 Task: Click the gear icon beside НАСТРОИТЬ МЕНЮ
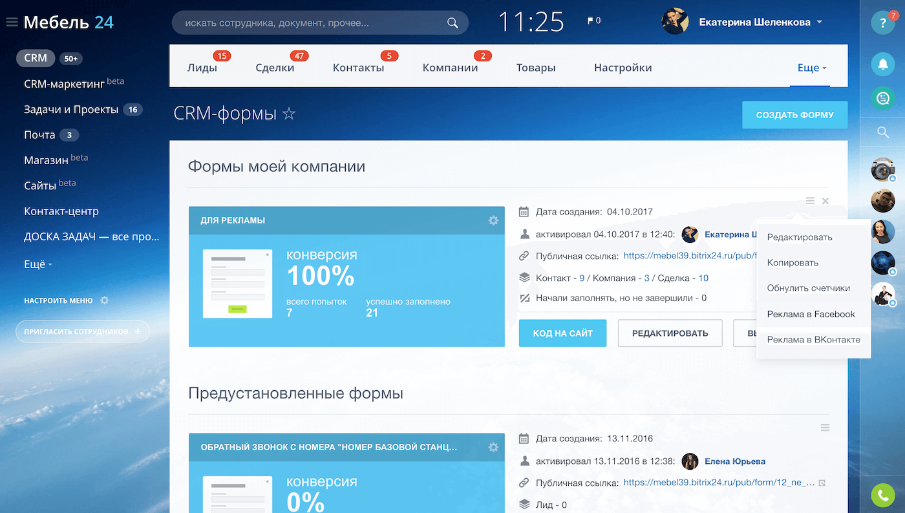pyautogui.click(x=105, y=300)
